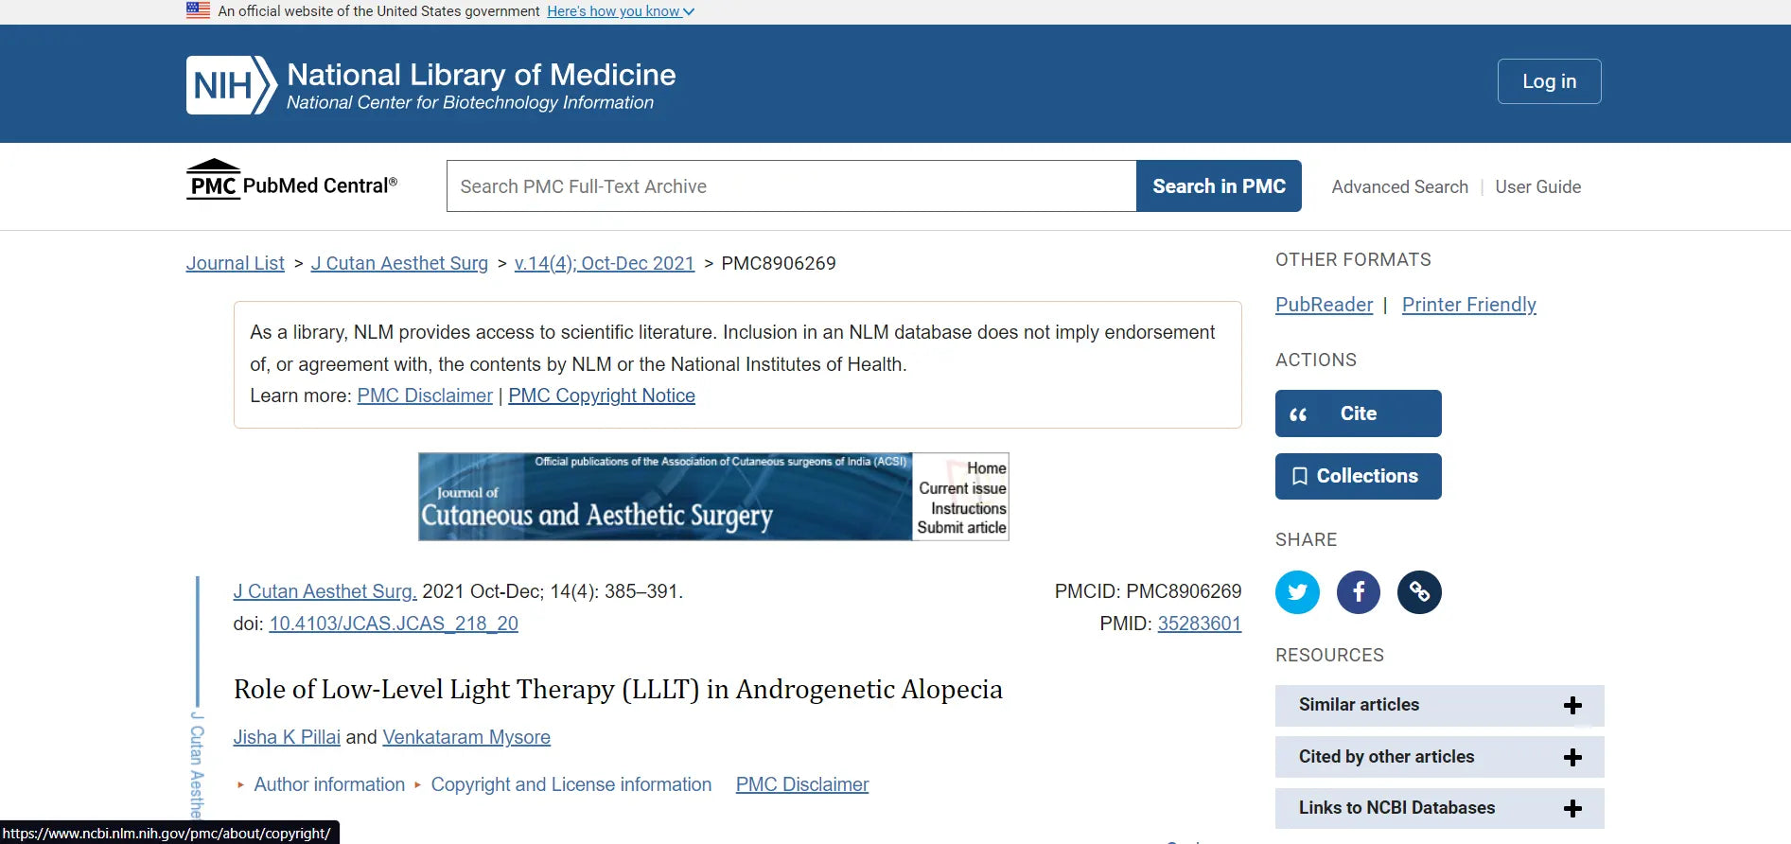Viewport: 1791px width, 844px height.
Task: Click the PMC PubMed Central logo
Action: coord(291,181)
